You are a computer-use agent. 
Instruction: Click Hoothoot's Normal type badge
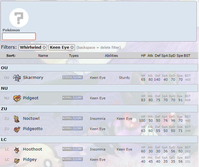click(x=67, y=149)
